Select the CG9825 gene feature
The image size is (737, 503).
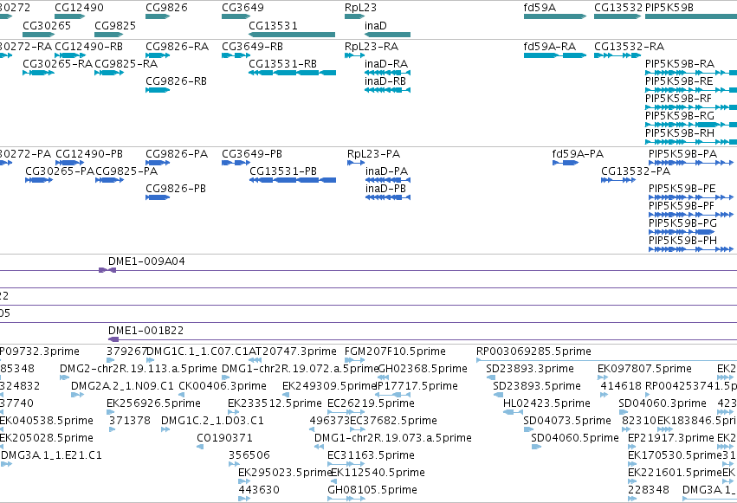point(108,35)
